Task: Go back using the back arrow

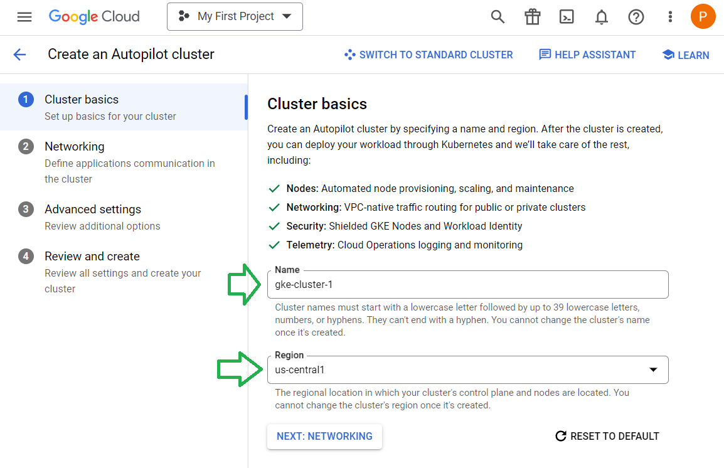Action: (x=20, y=55)
